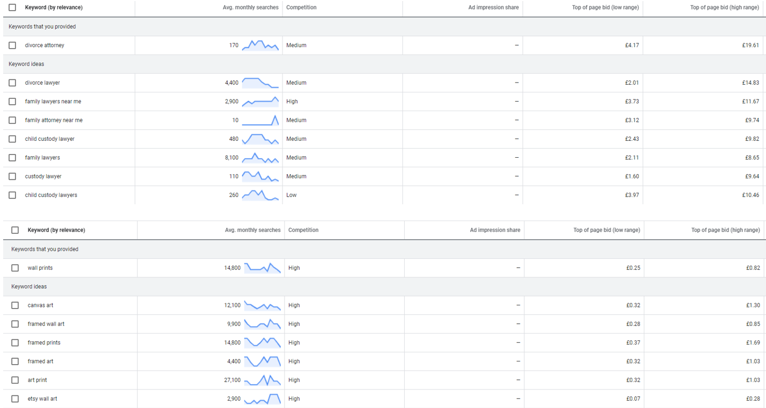Image resolution: width=766 pixels, height=408 pixels.
Task: Click the £0.07 low range bid value
Action: pos(633,399)
